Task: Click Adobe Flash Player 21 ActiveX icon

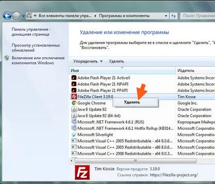Action: click(x=74, y=78)
